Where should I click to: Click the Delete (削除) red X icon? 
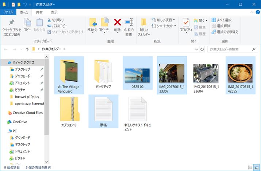click(x=117, y=23)
